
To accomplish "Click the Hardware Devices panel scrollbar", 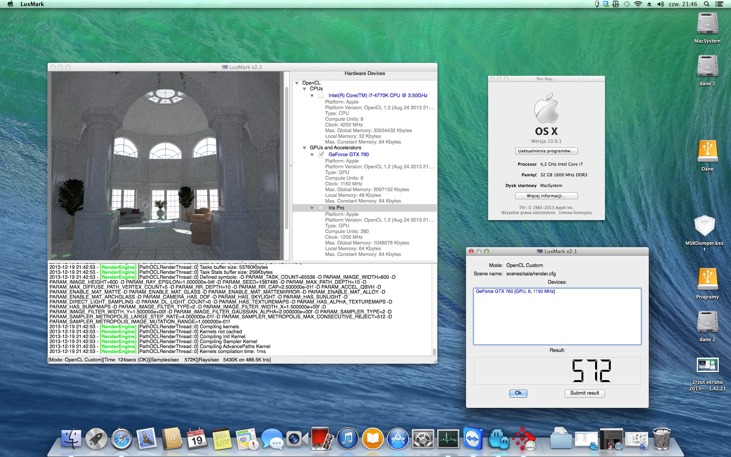I will click(287, 158).
